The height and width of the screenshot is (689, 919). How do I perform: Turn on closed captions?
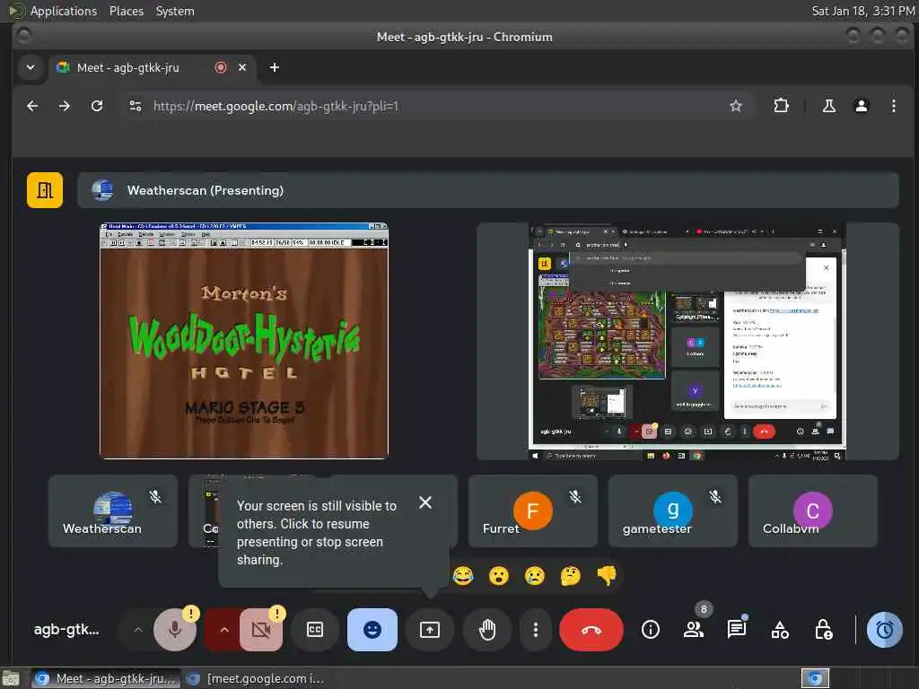(315, 630)
